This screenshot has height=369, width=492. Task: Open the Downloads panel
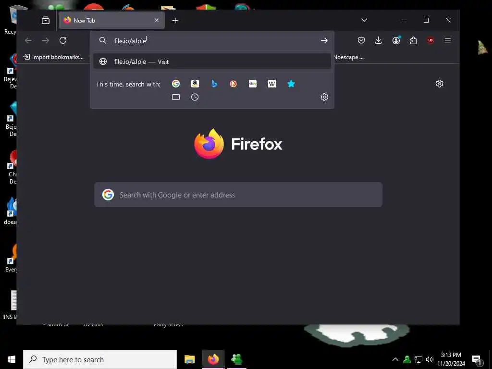pyautogui.click(x=379, y=40)
